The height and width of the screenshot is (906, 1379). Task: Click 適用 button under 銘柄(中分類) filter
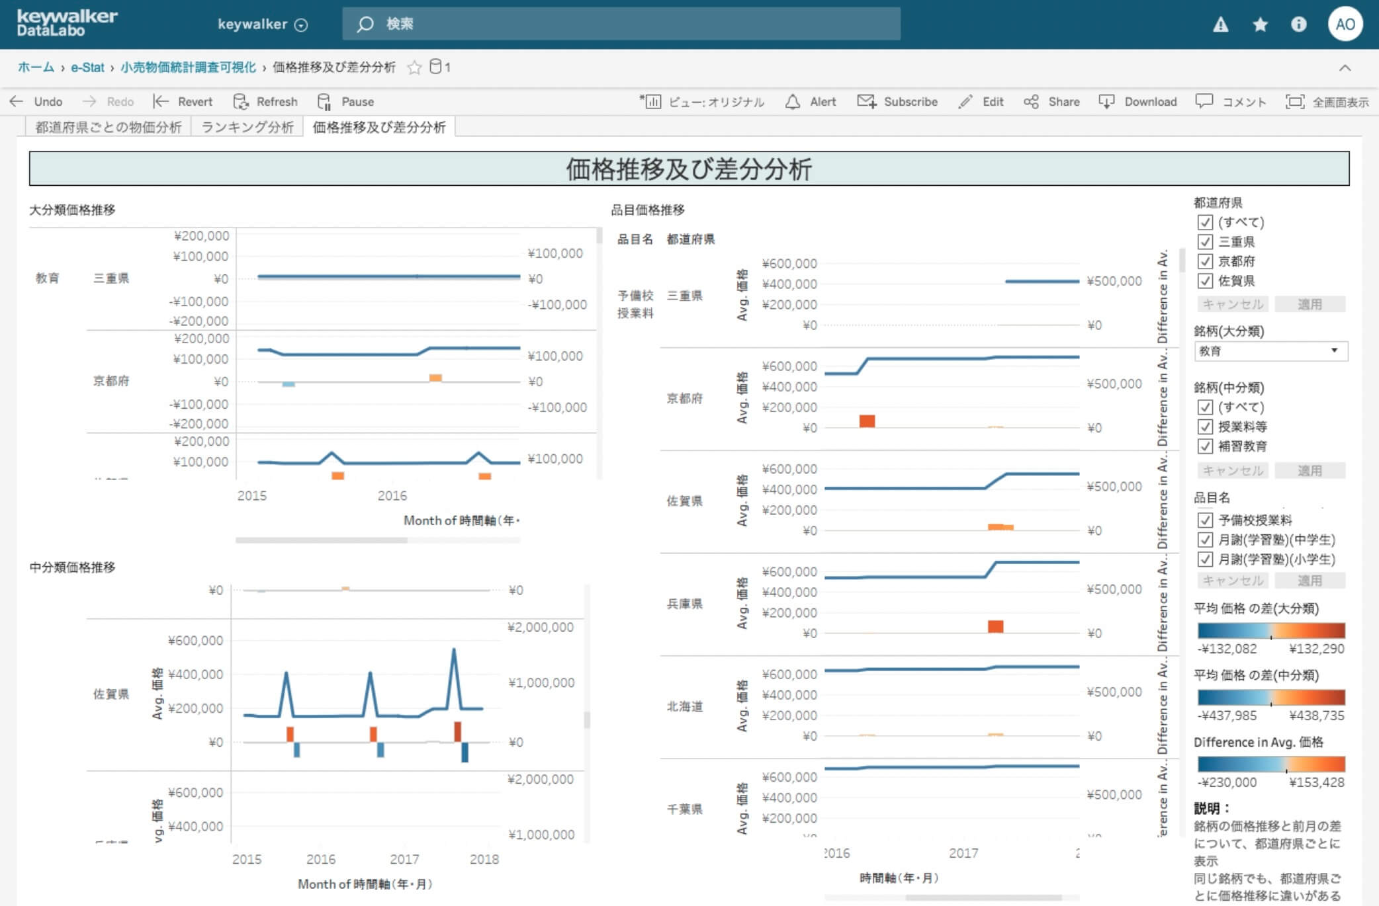pyautogui.click(x=1310, y=470)
